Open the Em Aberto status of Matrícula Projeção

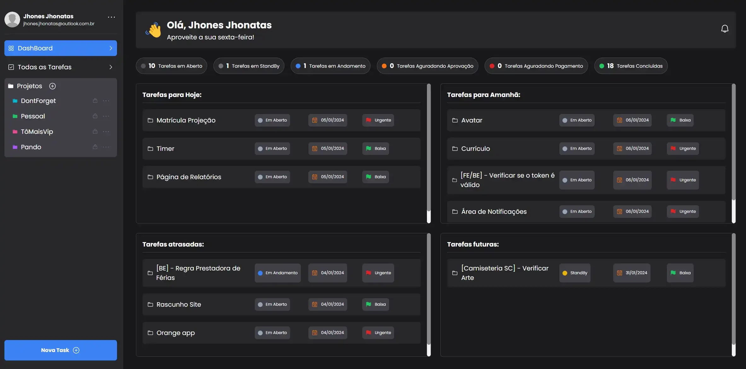(272, 120)
